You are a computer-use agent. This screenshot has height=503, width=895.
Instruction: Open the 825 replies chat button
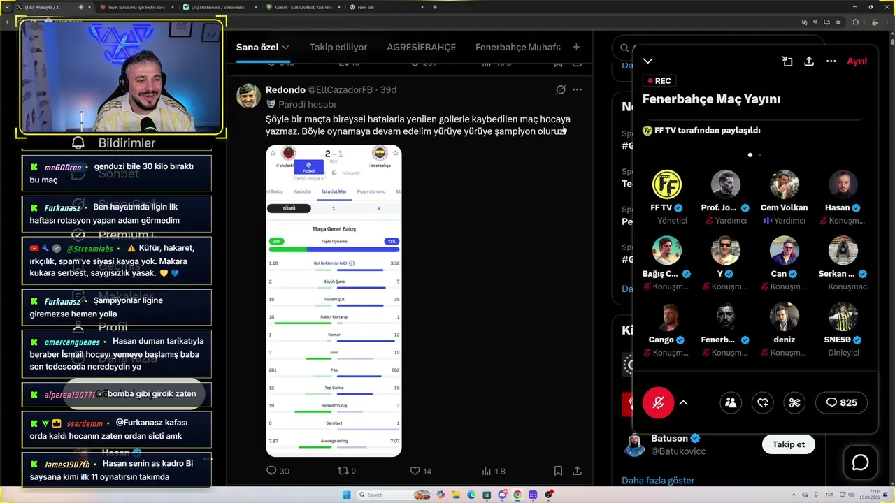pos(842,402)
